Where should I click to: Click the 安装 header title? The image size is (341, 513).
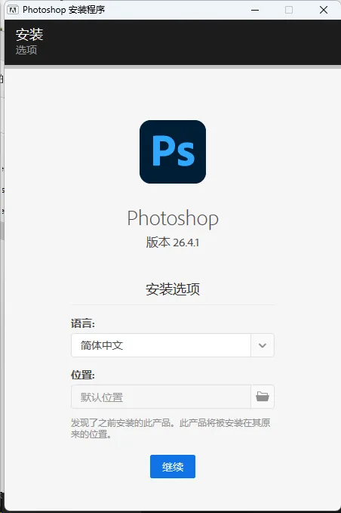coord(29,34)
